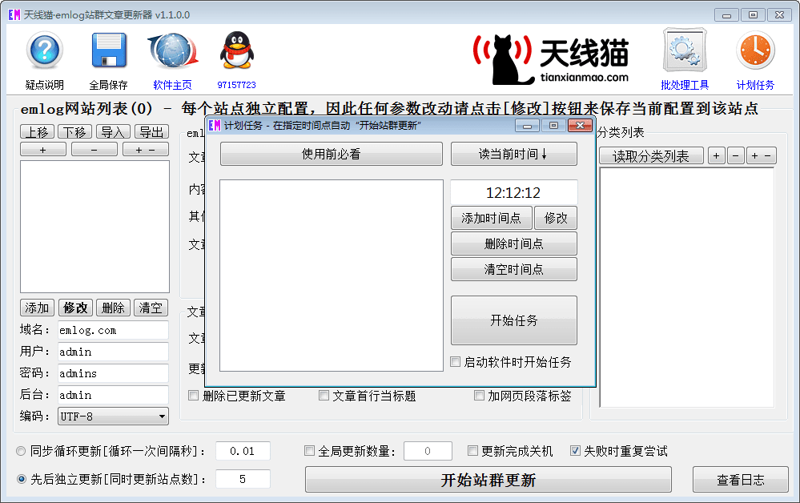800x503 pixels.
Task: Open the 批处理工具 gear icon
Action: 685,50
